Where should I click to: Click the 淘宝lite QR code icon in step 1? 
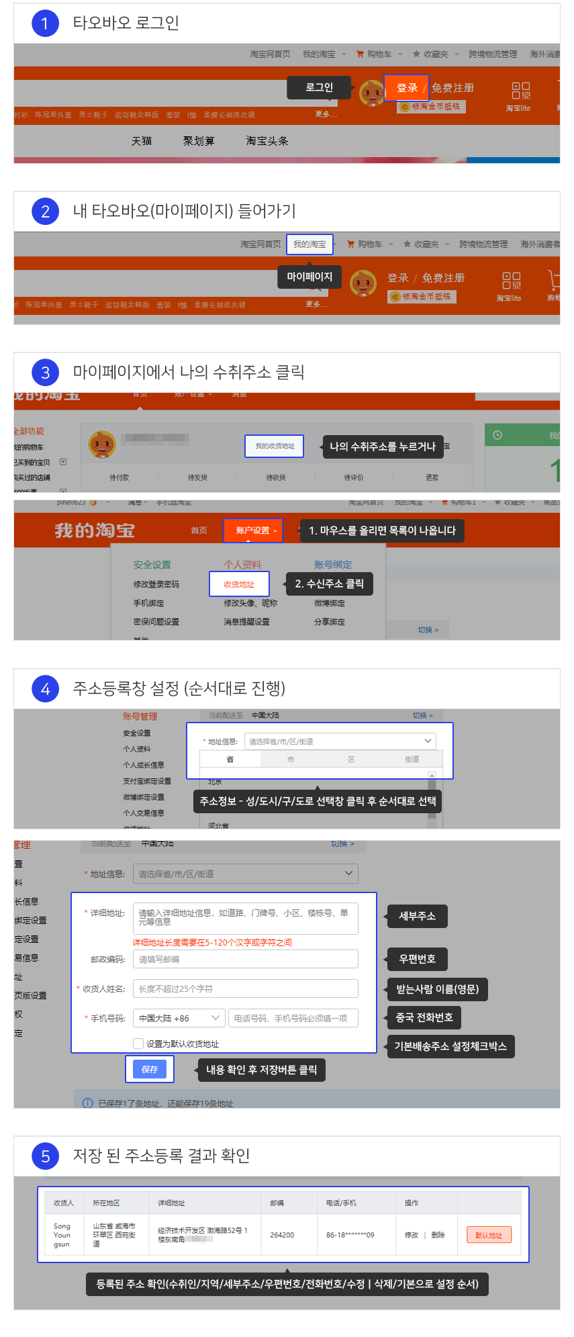[520, 91]
